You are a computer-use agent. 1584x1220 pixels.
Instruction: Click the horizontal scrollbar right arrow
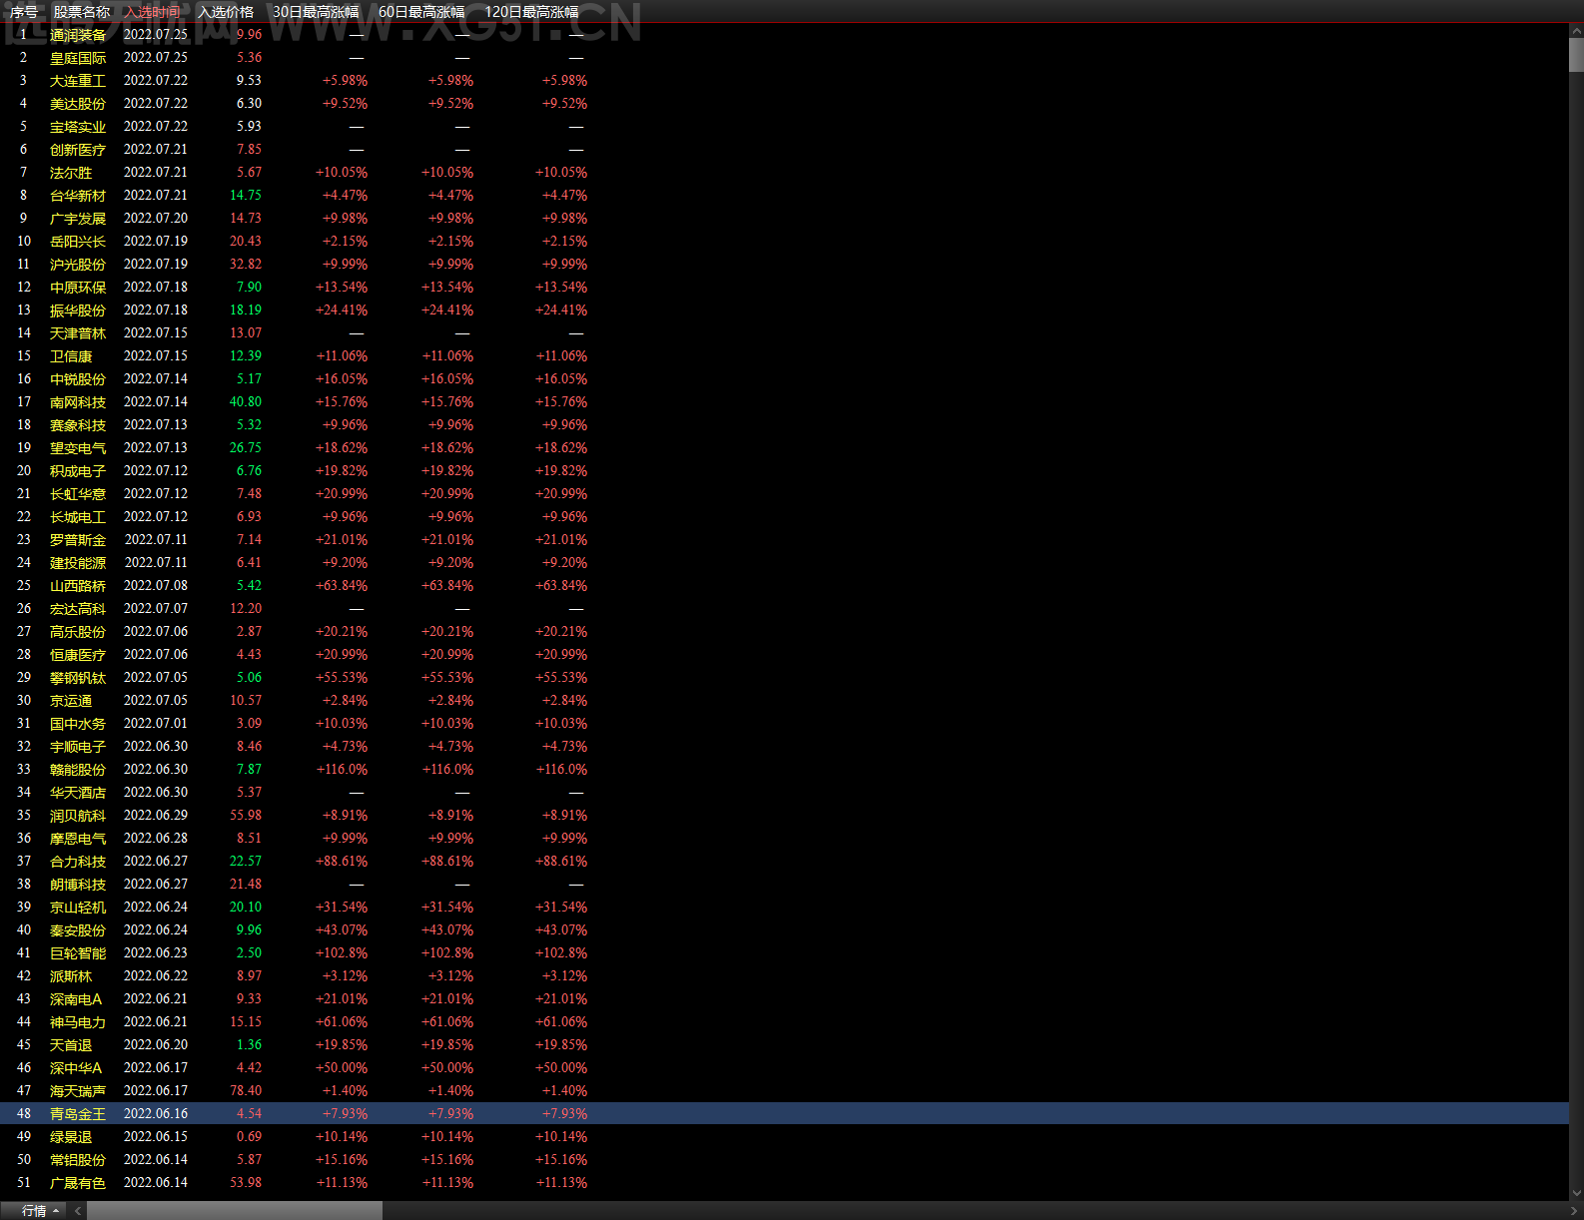point(1575,1211)
